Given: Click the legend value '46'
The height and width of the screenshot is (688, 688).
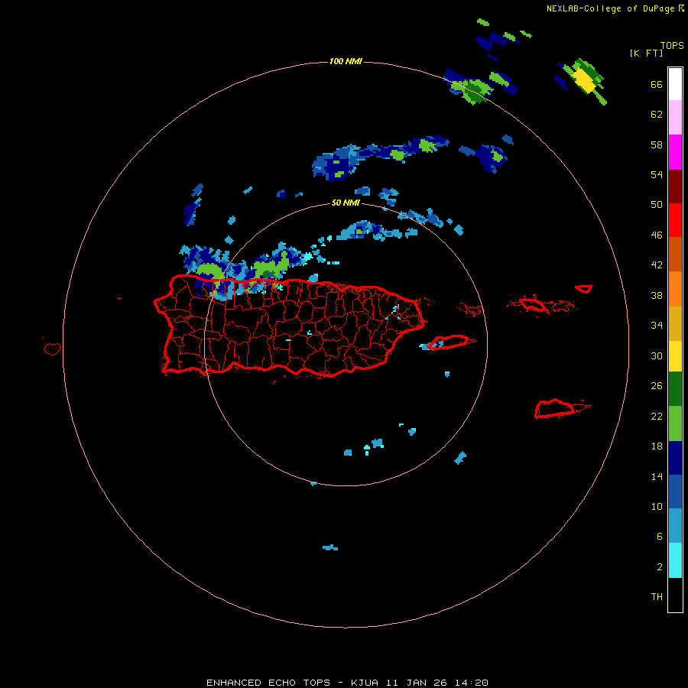Looking at the screenshot, I should coord(657,235).
